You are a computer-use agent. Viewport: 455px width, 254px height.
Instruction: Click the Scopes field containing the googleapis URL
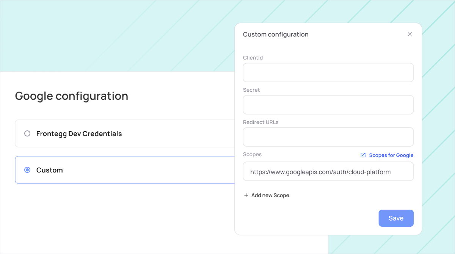328,171
